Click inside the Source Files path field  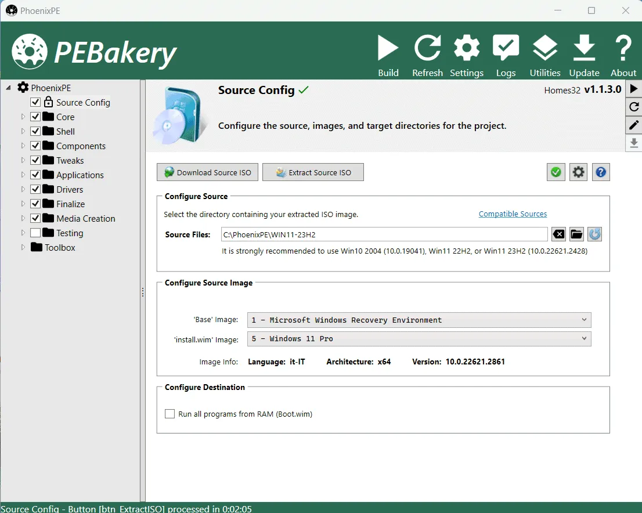point(383,234)
